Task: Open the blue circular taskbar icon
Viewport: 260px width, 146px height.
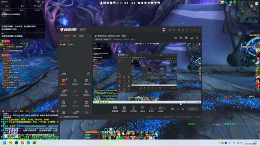Action: [x=28, y=143]
